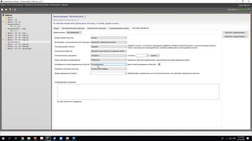Select Block_1 - AT - AT - first part
This screenshot has height=141, width=252.
click(19, 46)
